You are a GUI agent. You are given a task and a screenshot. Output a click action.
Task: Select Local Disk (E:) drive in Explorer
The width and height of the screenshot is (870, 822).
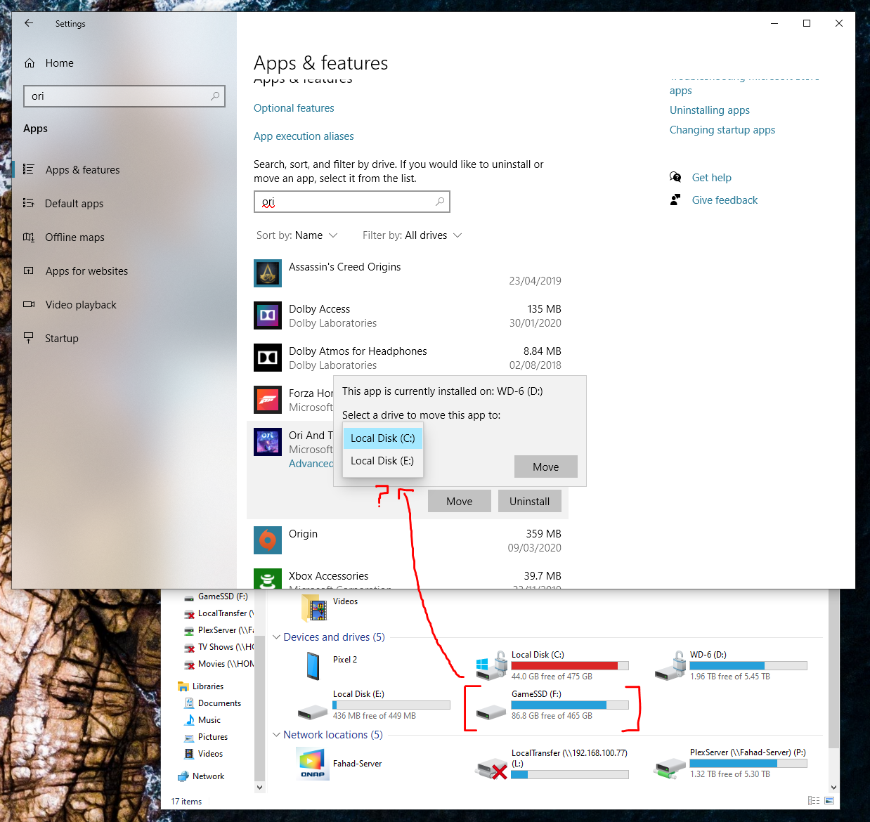tap(374, 705)
